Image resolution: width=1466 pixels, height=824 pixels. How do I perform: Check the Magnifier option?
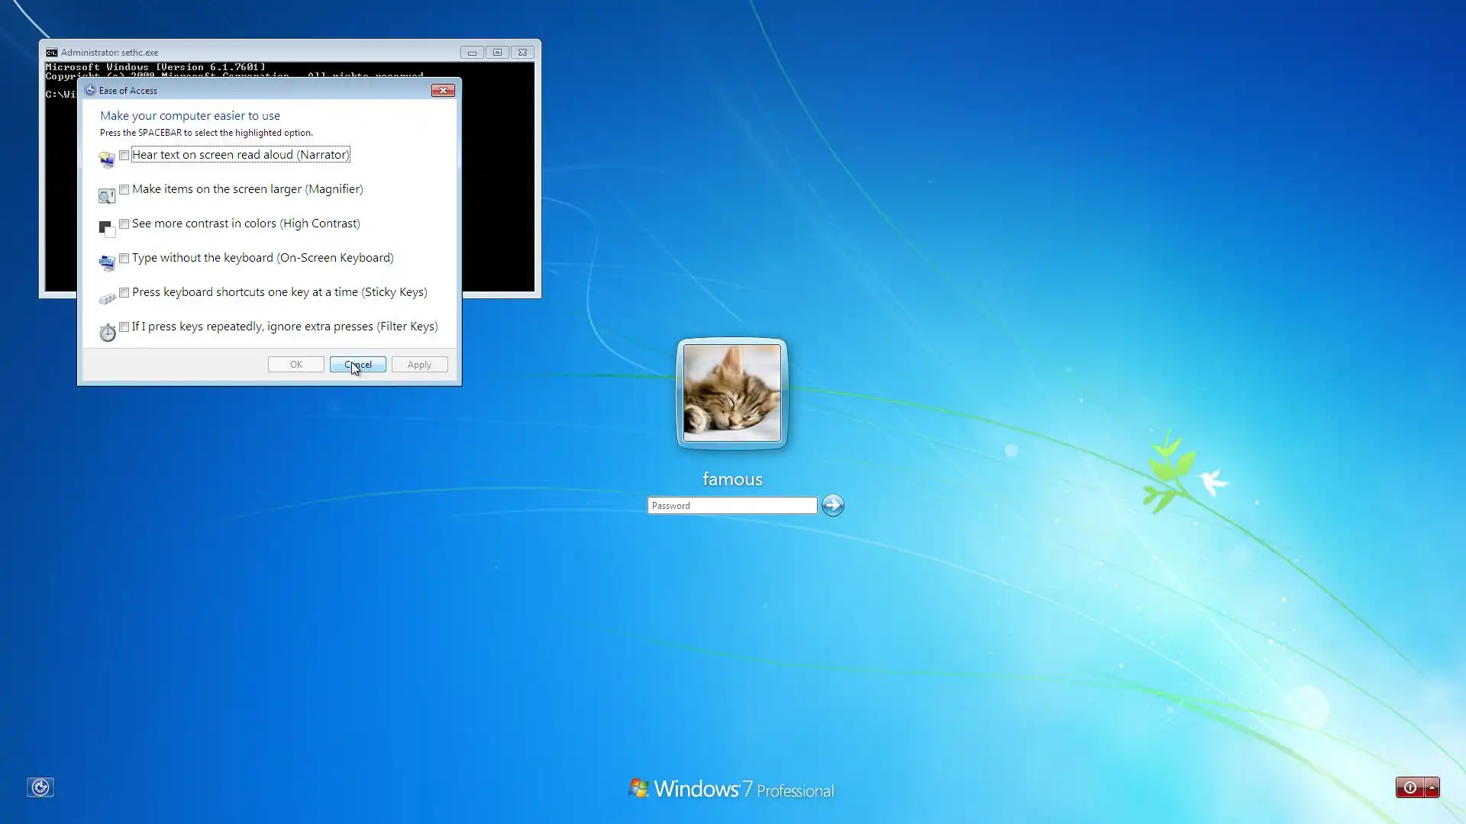coord(124,189)
